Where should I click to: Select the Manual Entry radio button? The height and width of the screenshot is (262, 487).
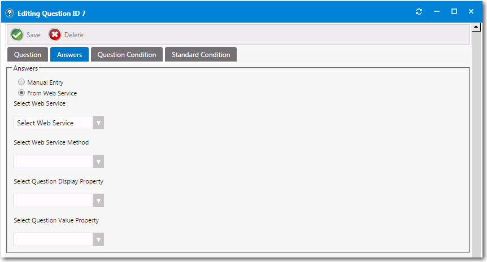click(21, 82)
